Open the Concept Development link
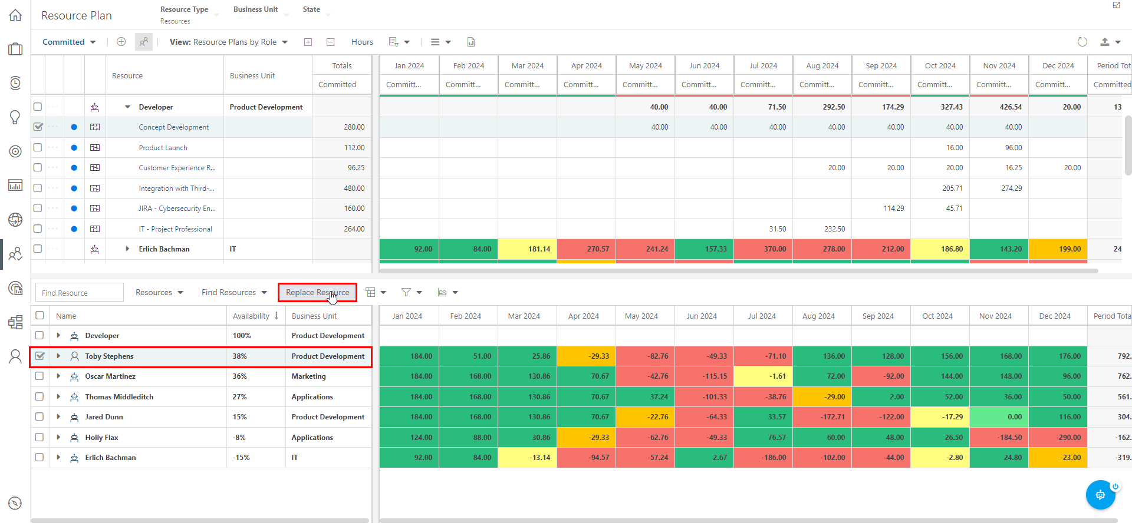The height and width of the screenshot is (526, 1132). pyautogui.click(x=173, y=127)
